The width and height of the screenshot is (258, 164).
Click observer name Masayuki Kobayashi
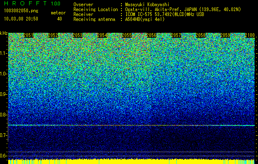147,5
